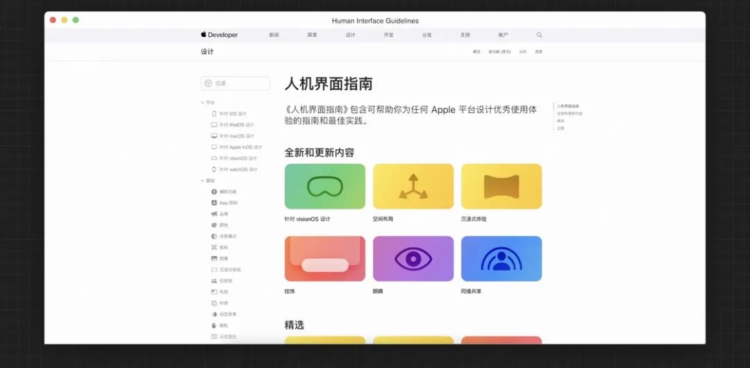Click the hand icon beside 隐私
Viewport: 750px width, 368px height.
pos(214,326)
